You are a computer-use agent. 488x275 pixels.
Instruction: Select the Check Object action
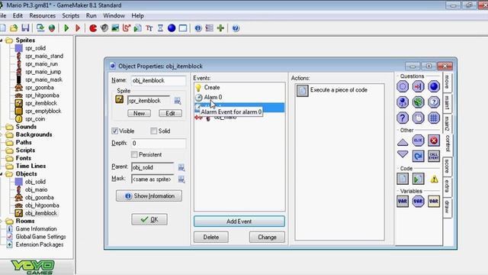434,86
